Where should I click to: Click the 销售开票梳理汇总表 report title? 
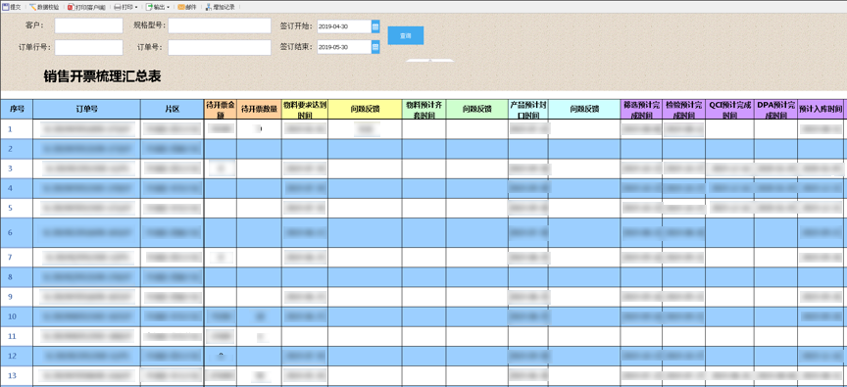(102, 76)
